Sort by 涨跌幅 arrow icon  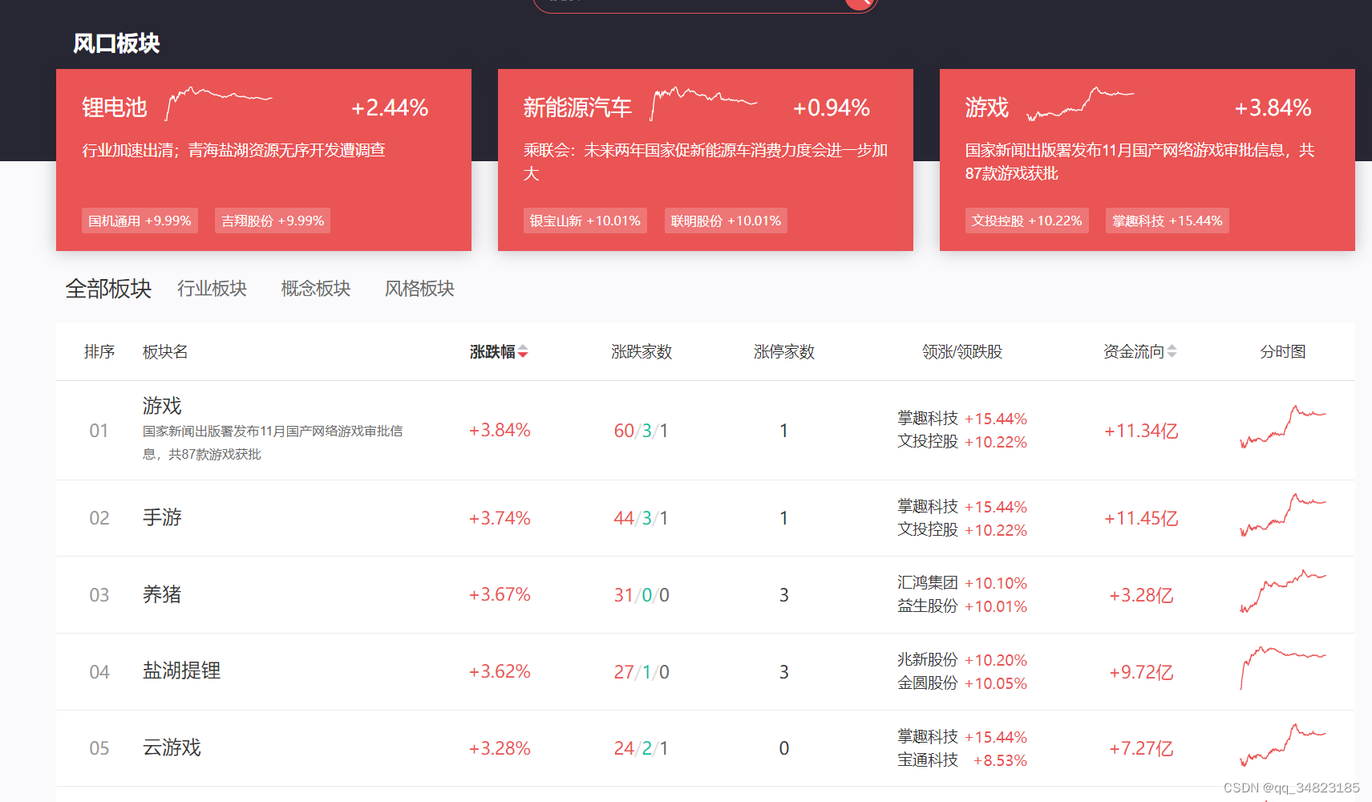pos(523,351)
